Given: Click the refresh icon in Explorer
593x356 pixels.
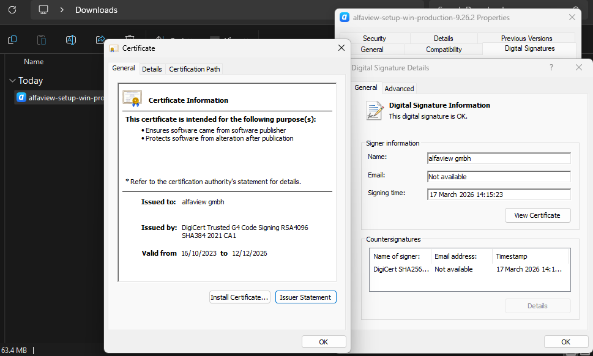Looking at the screenshot, I should point(12,10).
